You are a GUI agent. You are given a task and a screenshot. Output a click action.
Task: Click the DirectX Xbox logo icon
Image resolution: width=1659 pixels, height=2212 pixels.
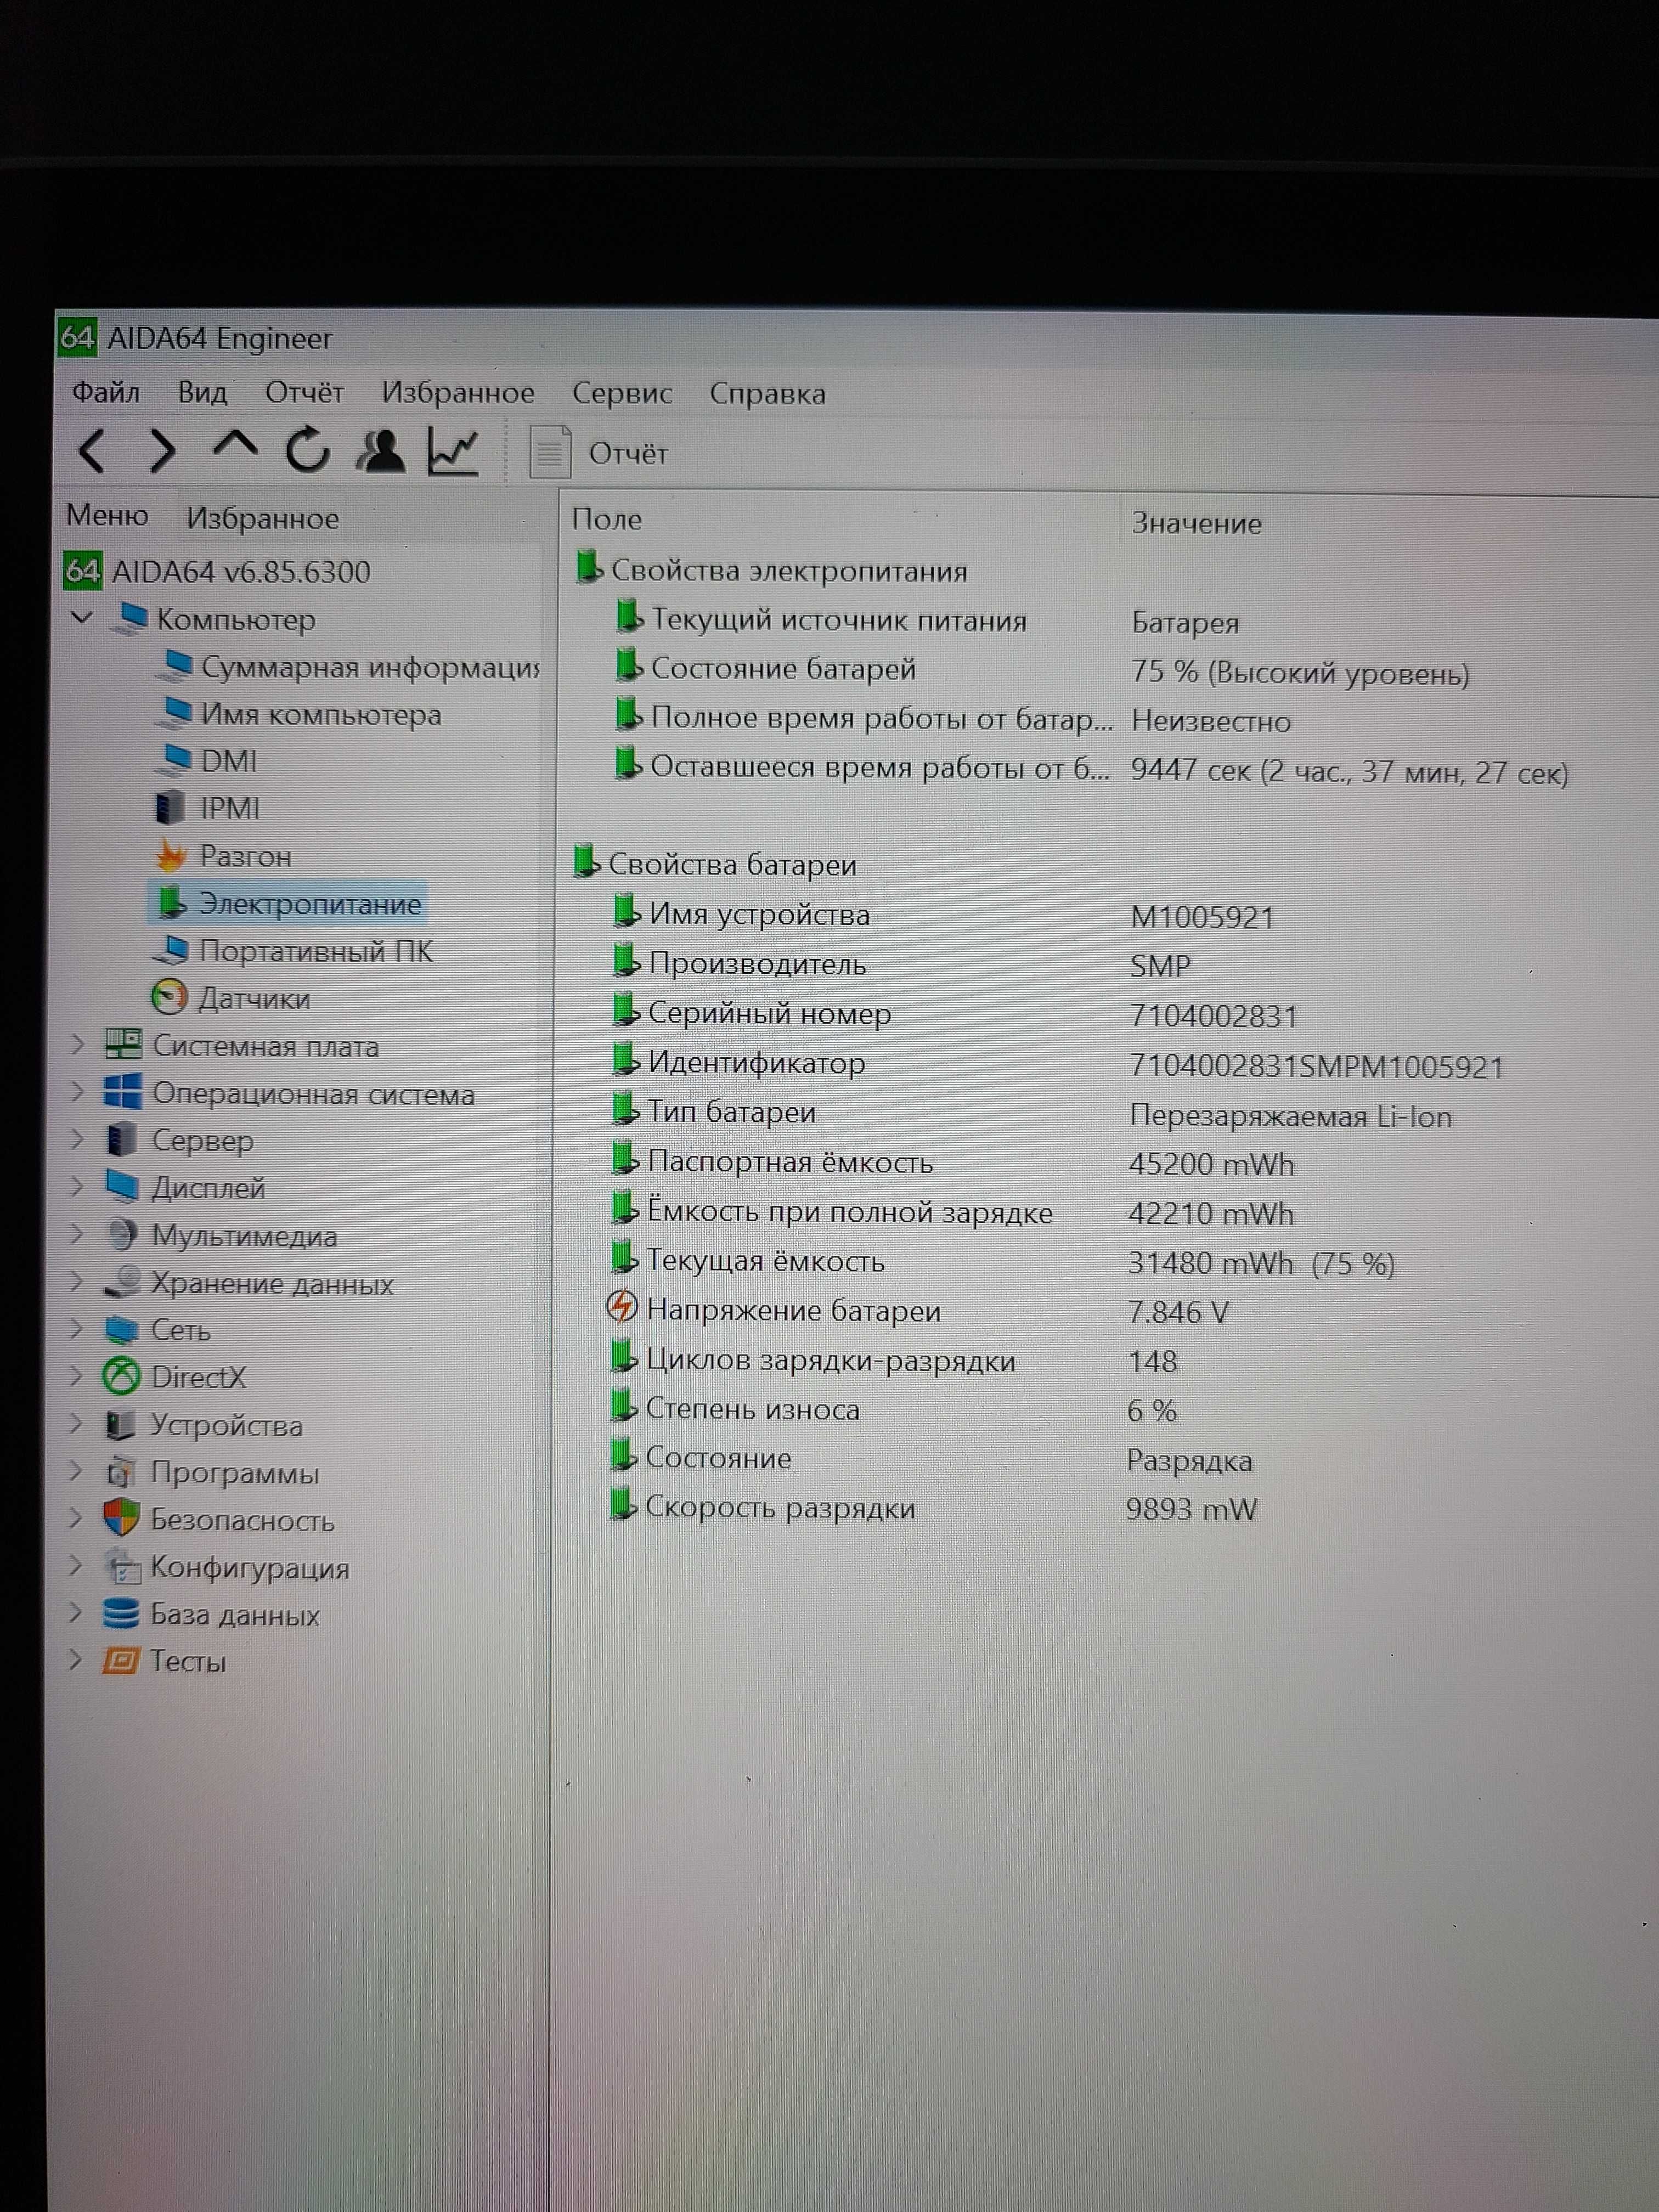tap(122, 1377)
